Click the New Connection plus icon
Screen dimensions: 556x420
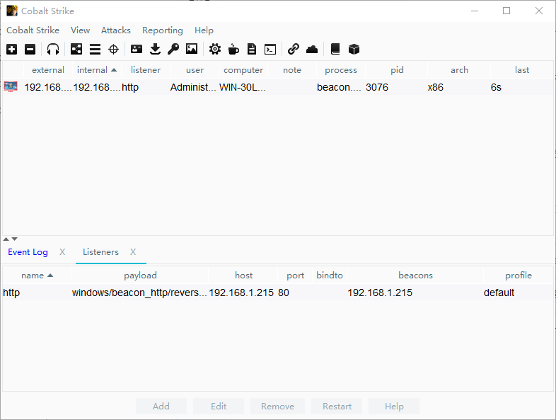click(12, 49)
